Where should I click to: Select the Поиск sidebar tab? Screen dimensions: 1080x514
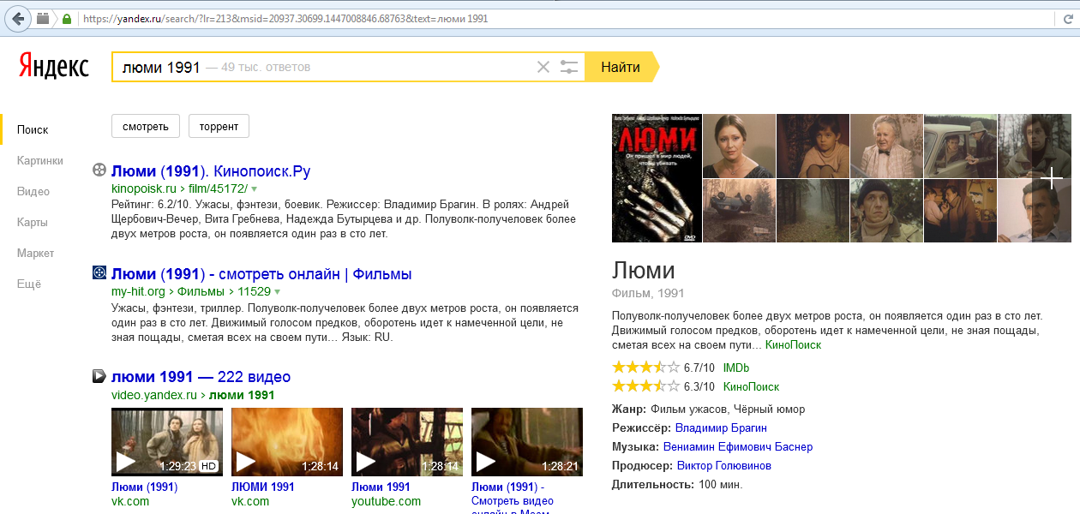click(33, 129)
